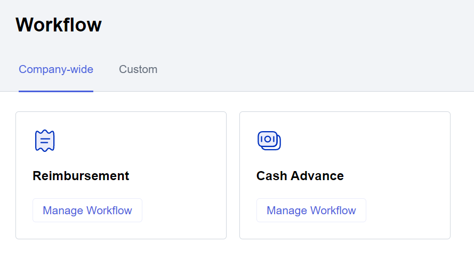
Task: Show custom workflows via Custom tab
Action: point(138,69)
